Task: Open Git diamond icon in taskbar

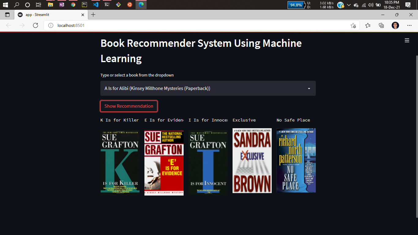Action: click(118, 5)
